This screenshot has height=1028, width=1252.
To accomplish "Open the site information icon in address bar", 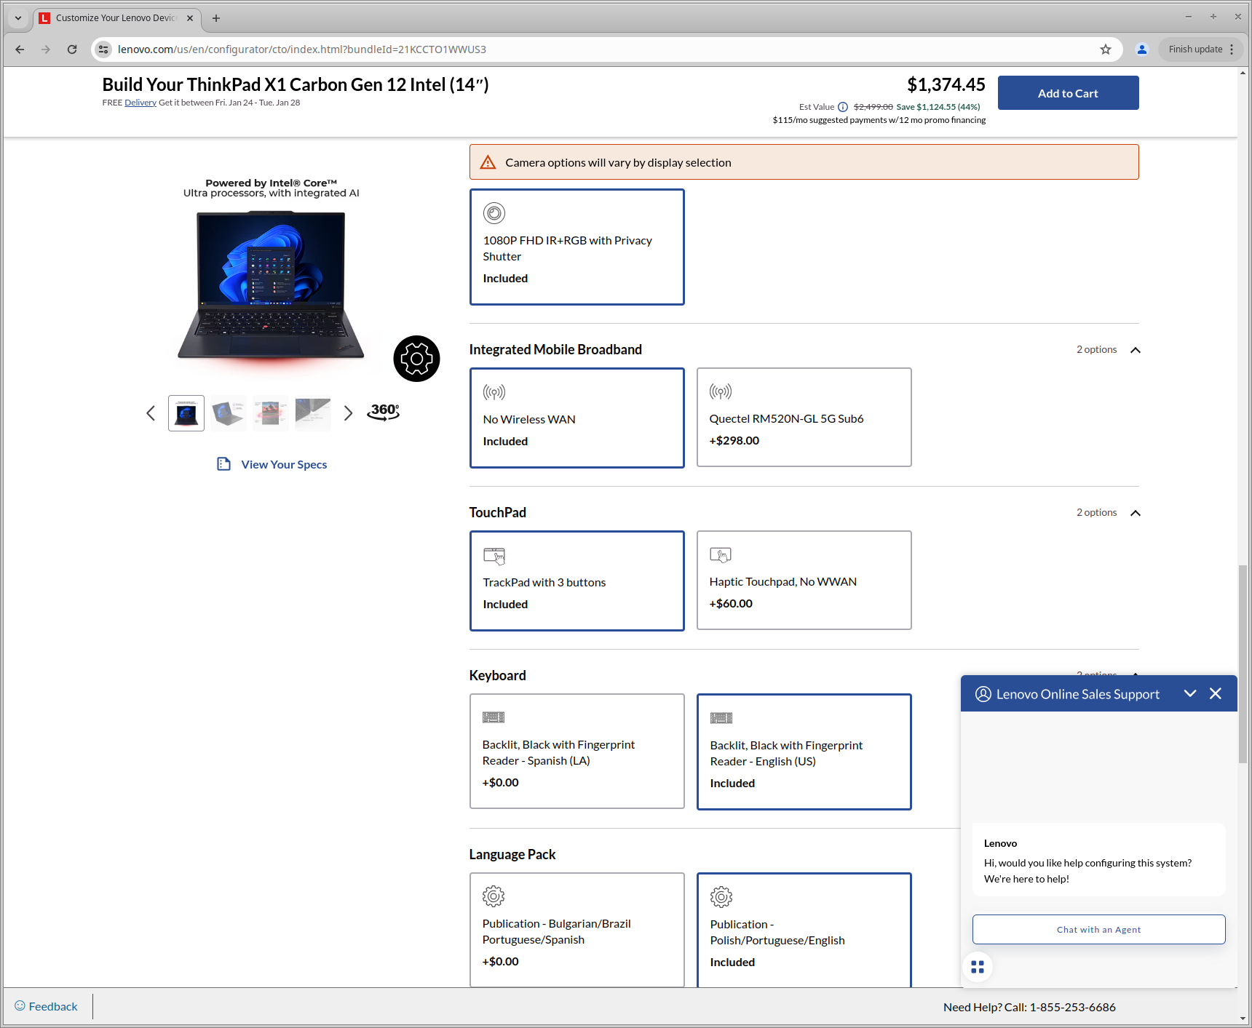I will 103,49.
